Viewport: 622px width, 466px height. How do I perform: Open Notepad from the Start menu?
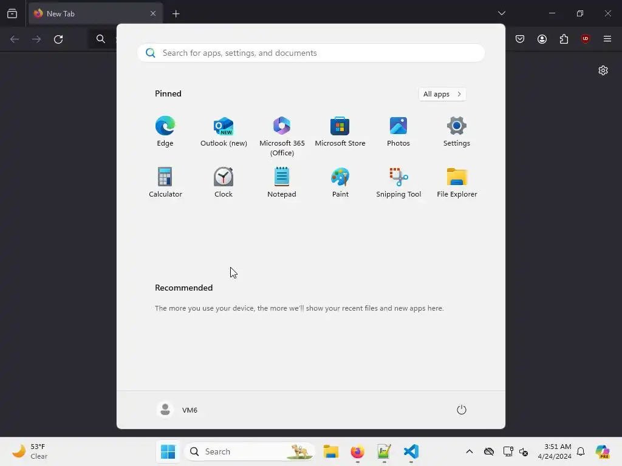click(x=282, y=182)
